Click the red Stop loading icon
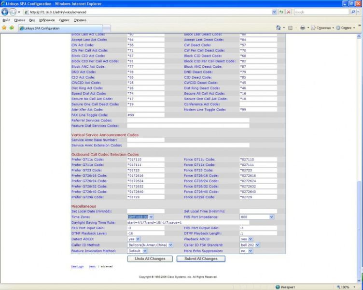363x290 pixels. (288, 12)
